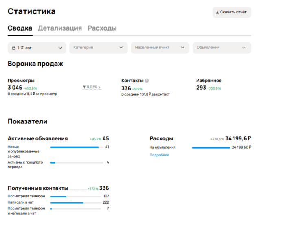Click the Подробнее link under Расходы
This screenshot has height=241, width=287.
[x=159, y=155]
